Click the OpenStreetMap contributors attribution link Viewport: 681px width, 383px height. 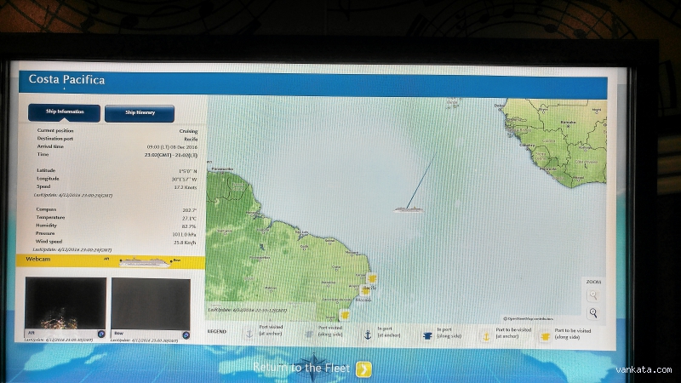point(529,319)
